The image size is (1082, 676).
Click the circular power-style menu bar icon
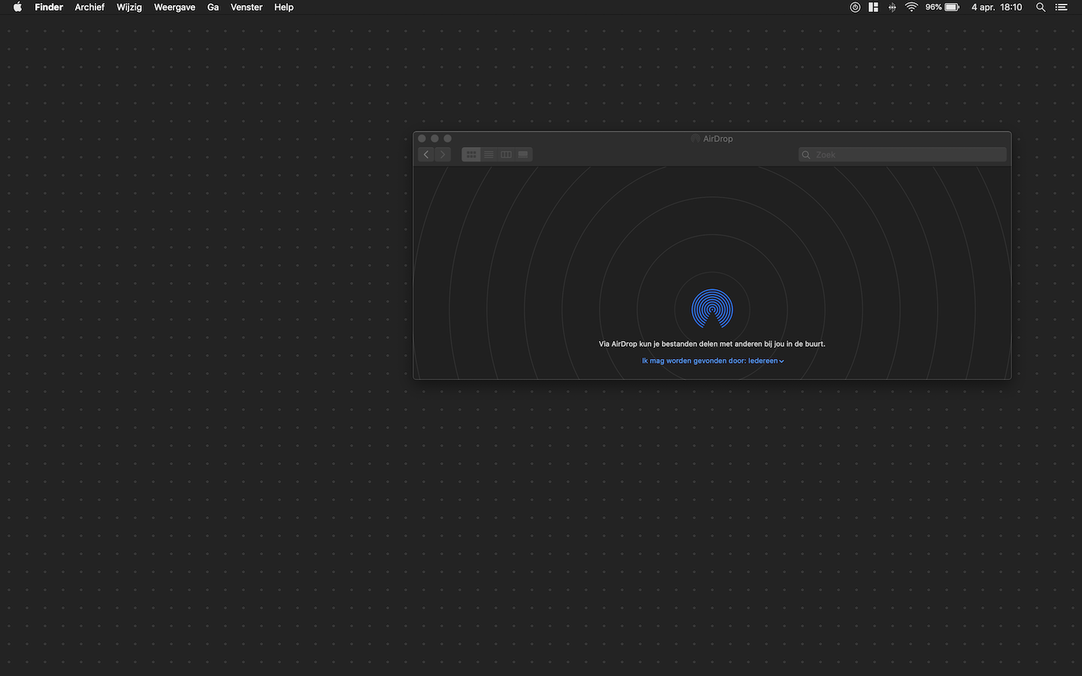coord(855,7)
